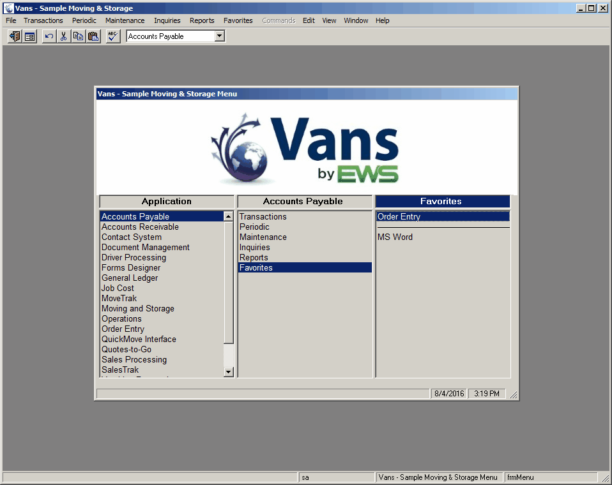Click the Exit door toolbar icon
The image size is (612, 485).
tap(15, 36)
